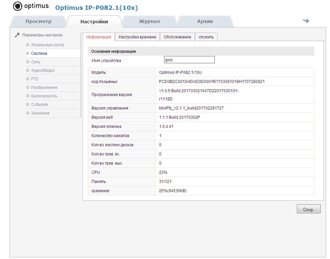Open the служить sub-tab
330x259 pixels.
(x=206, y=37)
